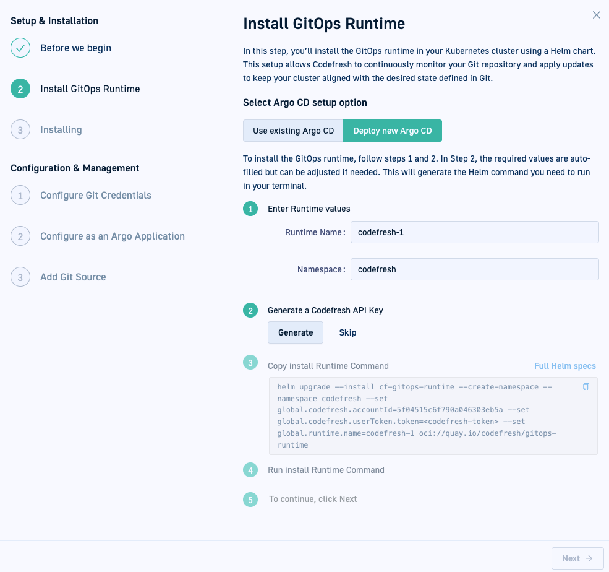Click step 2 circle for Configure as Argo Application
Screen dimensions: 609x572
[20, 236]
